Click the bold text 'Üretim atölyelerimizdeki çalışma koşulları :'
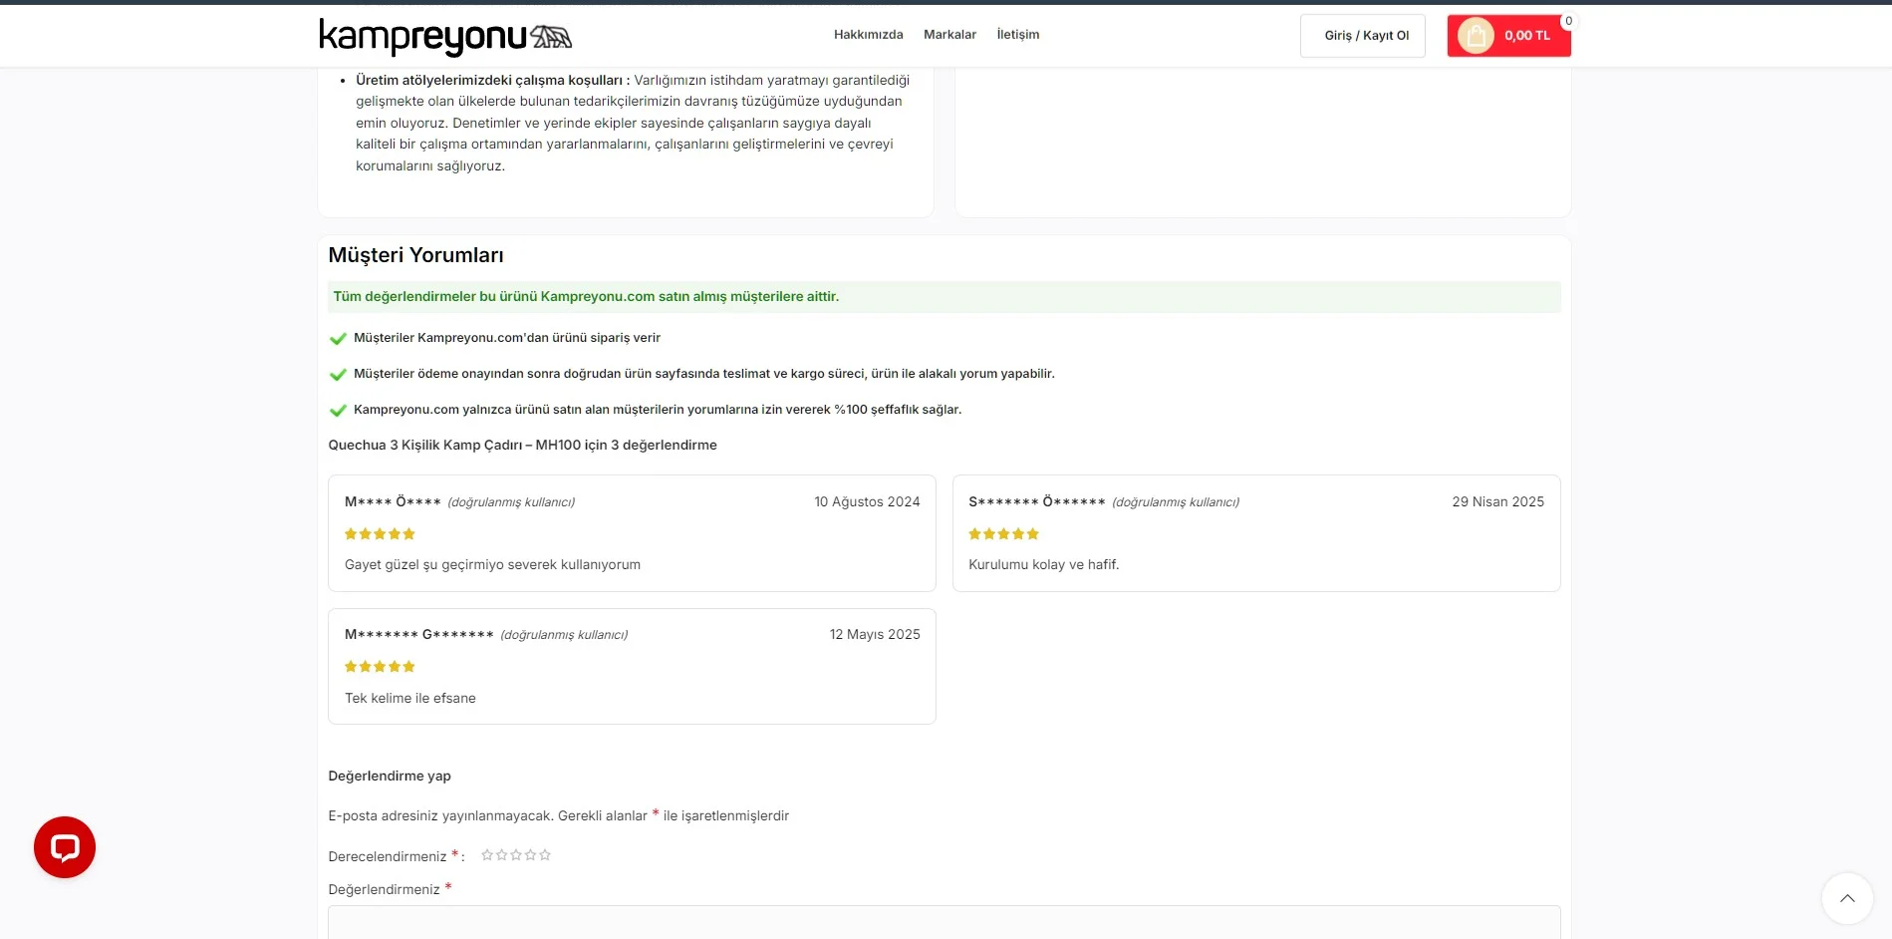Image resolution: width=1892 pixels, height=939 pixels. coord(493,81)
